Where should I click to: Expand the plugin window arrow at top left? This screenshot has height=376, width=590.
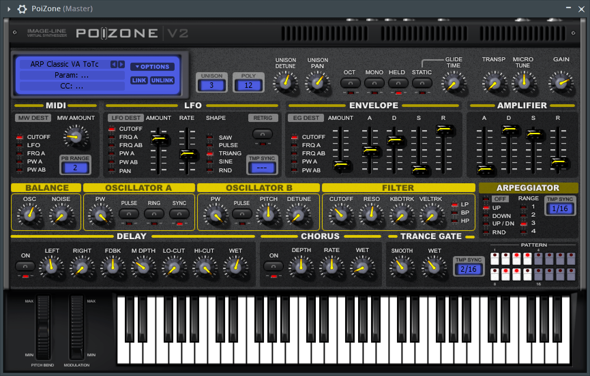tap(9, 9)
